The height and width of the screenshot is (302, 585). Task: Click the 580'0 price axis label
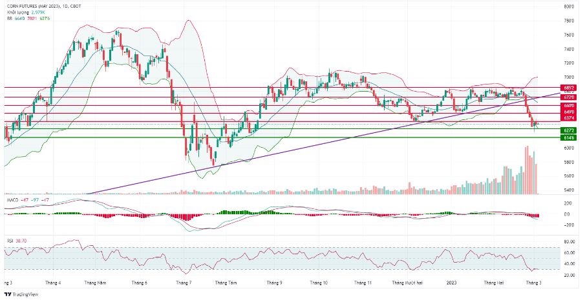pos(569,163)
